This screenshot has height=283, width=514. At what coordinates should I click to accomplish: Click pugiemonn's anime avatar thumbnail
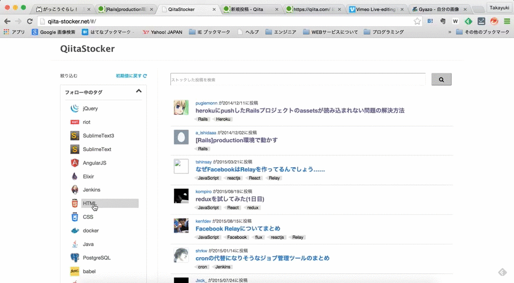point(181,107)
